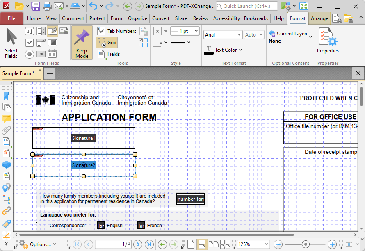
Task: Click the page number input field
Action: pyautogui.click(x=112, y=244)
